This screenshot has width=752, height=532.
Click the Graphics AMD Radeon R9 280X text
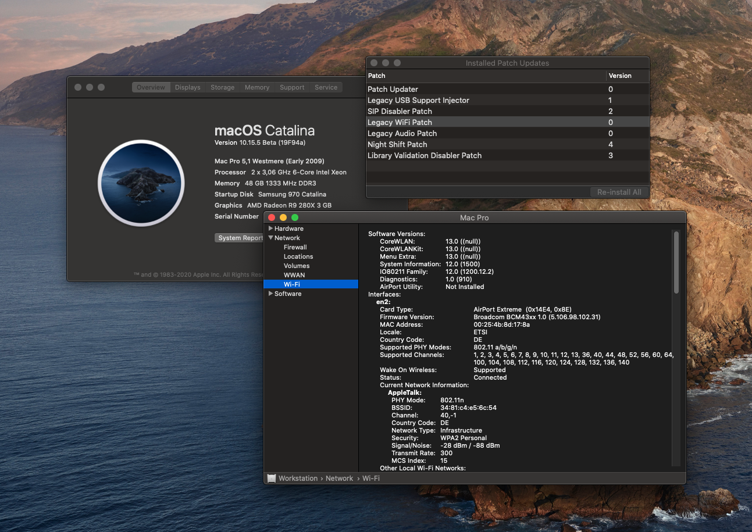(273, 205)
